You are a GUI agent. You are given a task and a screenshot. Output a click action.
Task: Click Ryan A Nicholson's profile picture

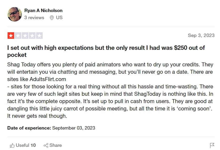14,14
